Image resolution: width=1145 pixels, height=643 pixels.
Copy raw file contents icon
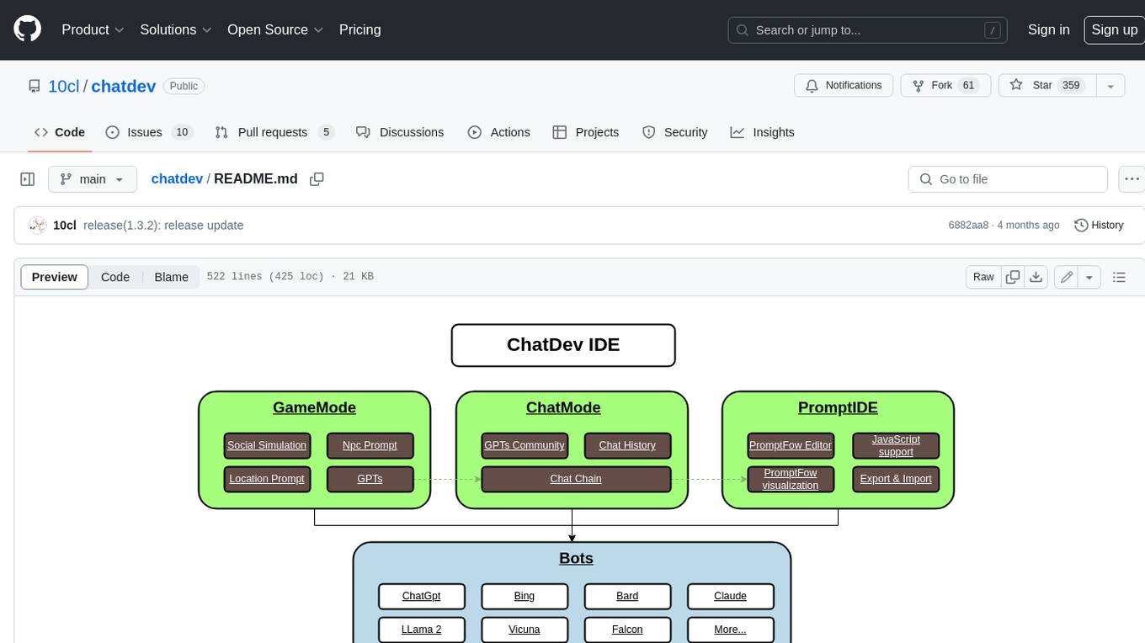1013,277
